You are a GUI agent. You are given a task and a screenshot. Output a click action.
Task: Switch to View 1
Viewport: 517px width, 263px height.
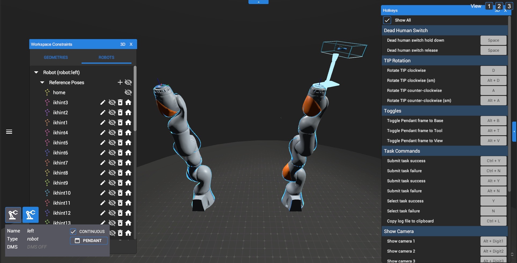(489, 6)
